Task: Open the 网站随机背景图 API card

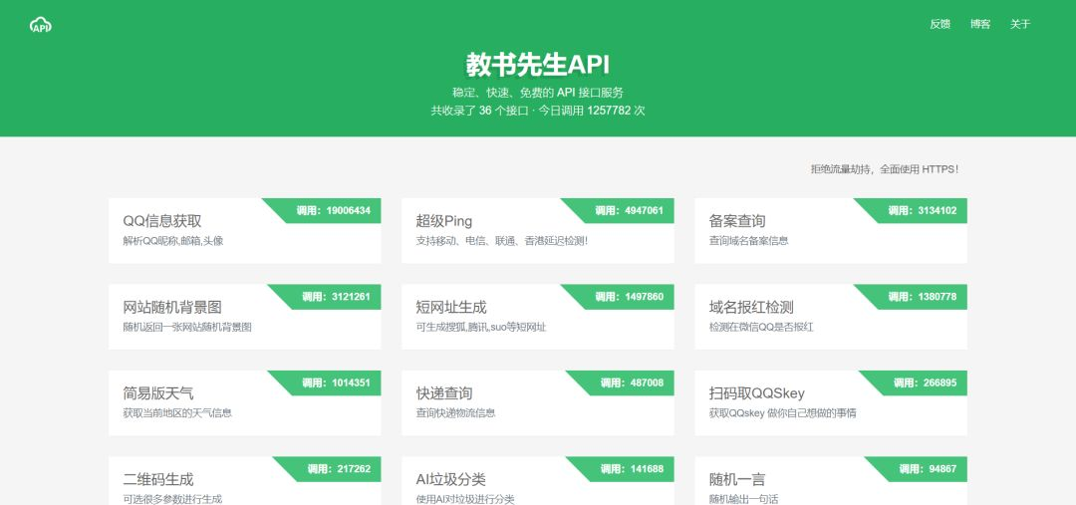Action: 244,317
